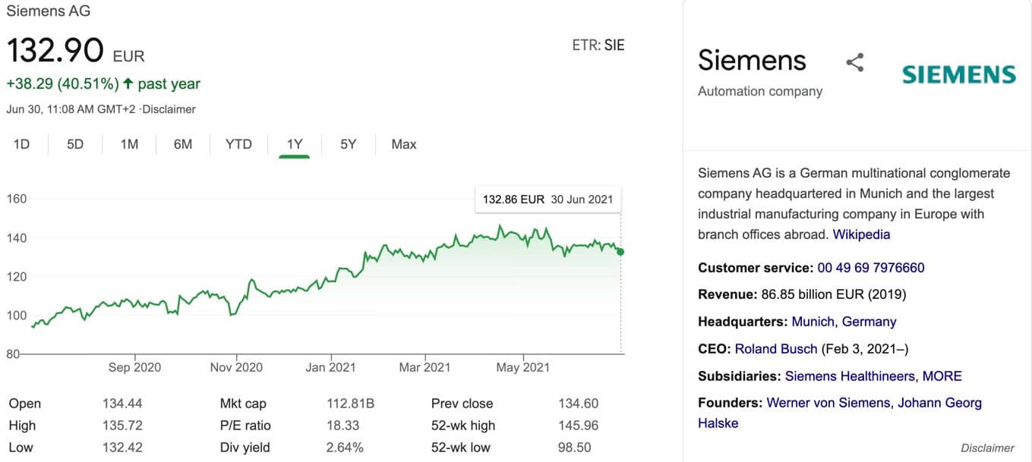Screen dimensions: 1032x462
Task: Click the 52-wk low value 98.50
Action: tap(574, 448)
